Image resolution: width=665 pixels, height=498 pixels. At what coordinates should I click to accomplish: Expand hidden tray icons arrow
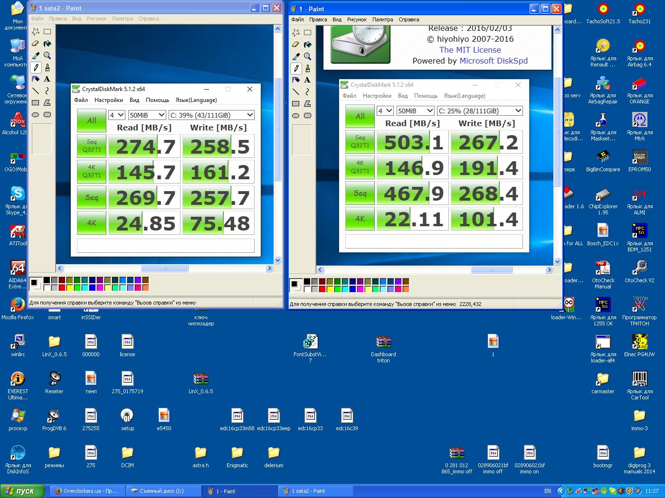[x=561, y=491]
